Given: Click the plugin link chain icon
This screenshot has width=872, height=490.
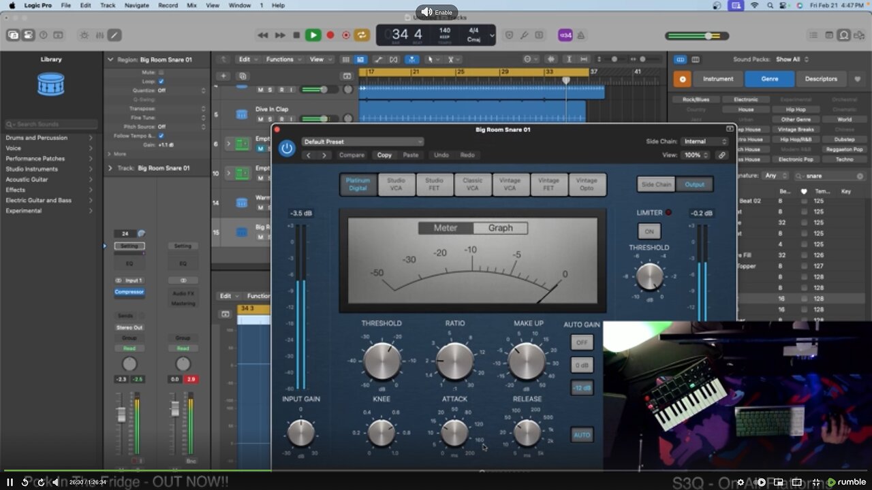Looking at the screenshot, I should pos(722,155).
